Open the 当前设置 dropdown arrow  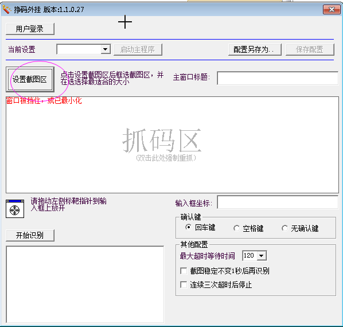[x=106, y=49]
